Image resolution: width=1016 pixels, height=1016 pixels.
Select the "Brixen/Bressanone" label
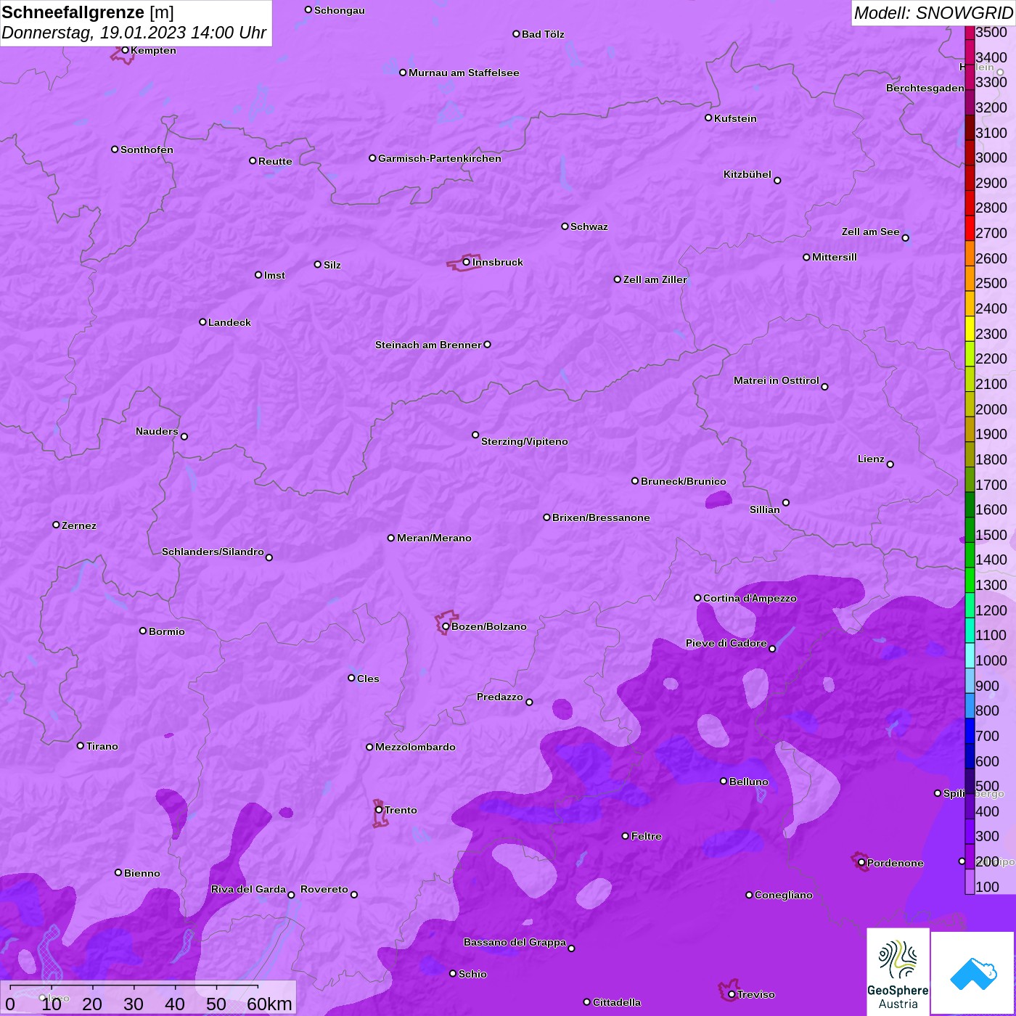point(601,517)
